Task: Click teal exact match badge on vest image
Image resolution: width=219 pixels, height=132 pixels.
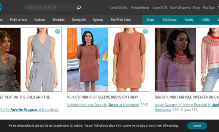Action: [58, 31]
